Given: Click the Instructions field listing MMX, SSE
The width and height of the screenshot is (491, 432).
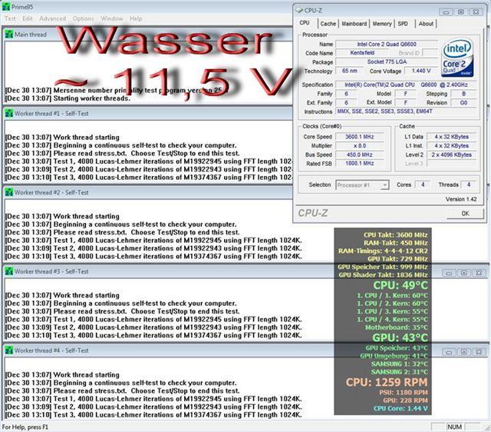Looking at the screenshot, I should tap(406, 111).
